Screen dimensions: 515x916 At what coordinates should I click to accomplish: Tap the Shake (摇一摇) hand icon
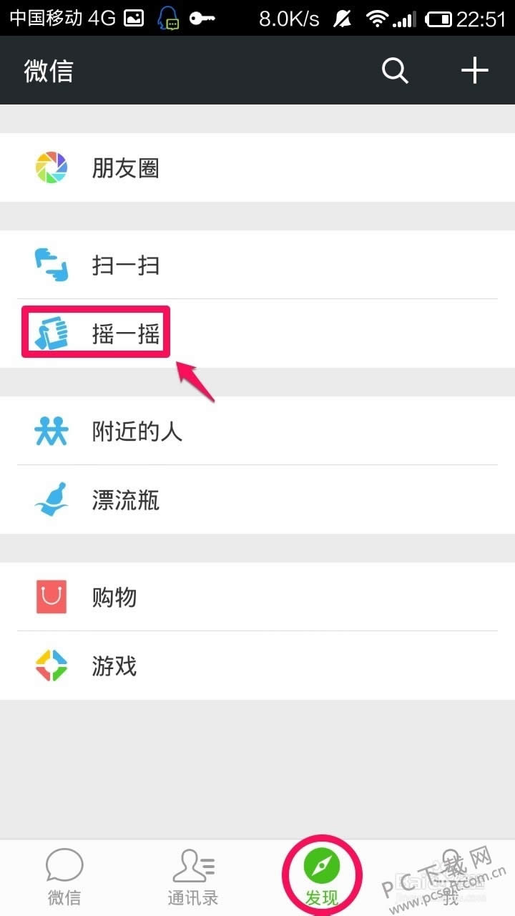[51, 331]
